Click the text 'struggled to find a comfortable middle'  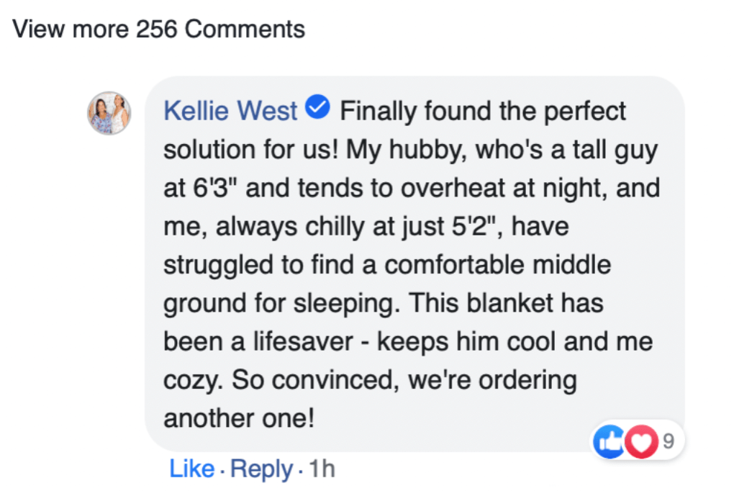click(386, 265)
